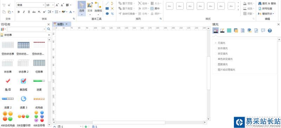Image resolution: width=281 pixels, height=128 pixels.
Task: Select the 图片或纹理填充 option
Action: pos(225,70)
